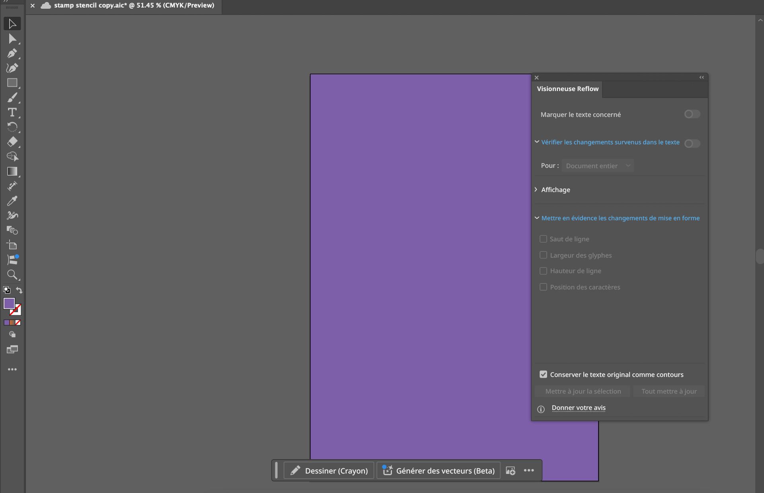Click Tout mettre à jour
This screenshot has width=764, height=493.
(669, 391)
